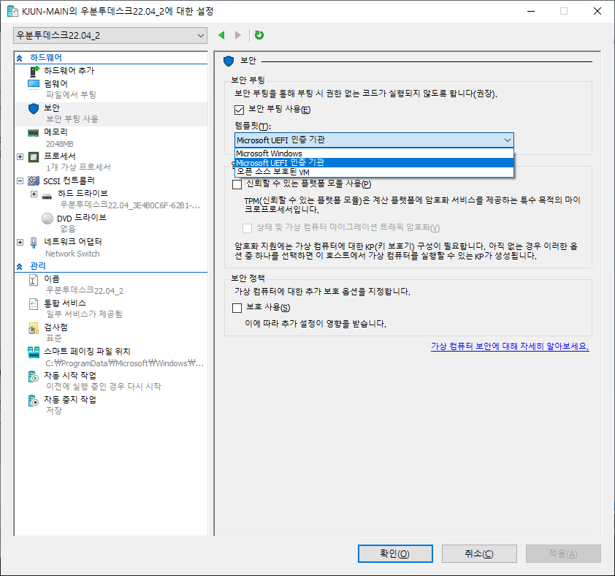
Task: Uncheck the 보안 부팅 사용 checkbox
Action: tap(239, 110)
